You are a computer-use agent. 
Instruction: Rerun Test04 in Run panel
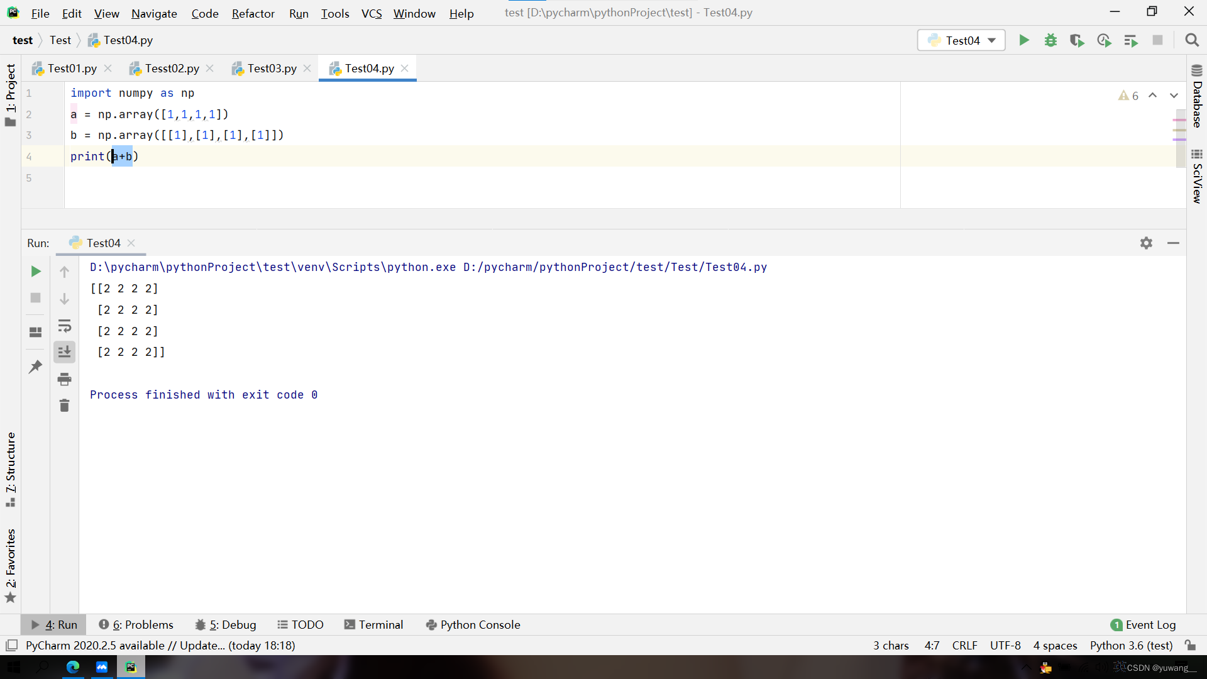point(36,271)
